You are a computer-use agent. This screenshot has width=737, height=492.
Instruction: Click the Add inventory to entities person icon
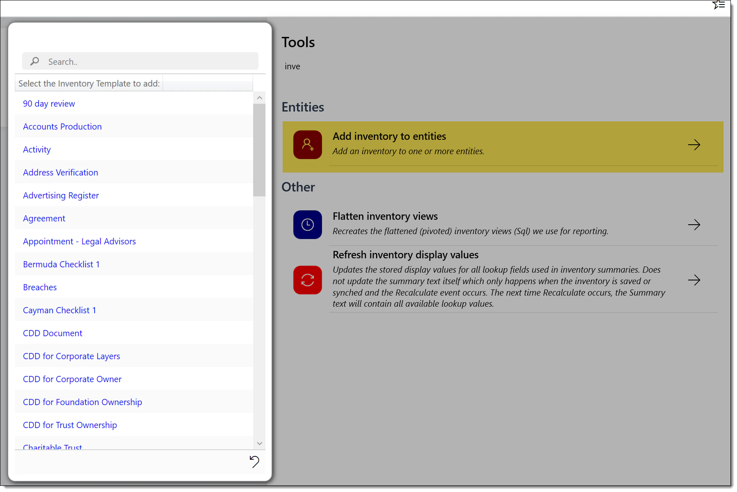[x=308, y=145]
